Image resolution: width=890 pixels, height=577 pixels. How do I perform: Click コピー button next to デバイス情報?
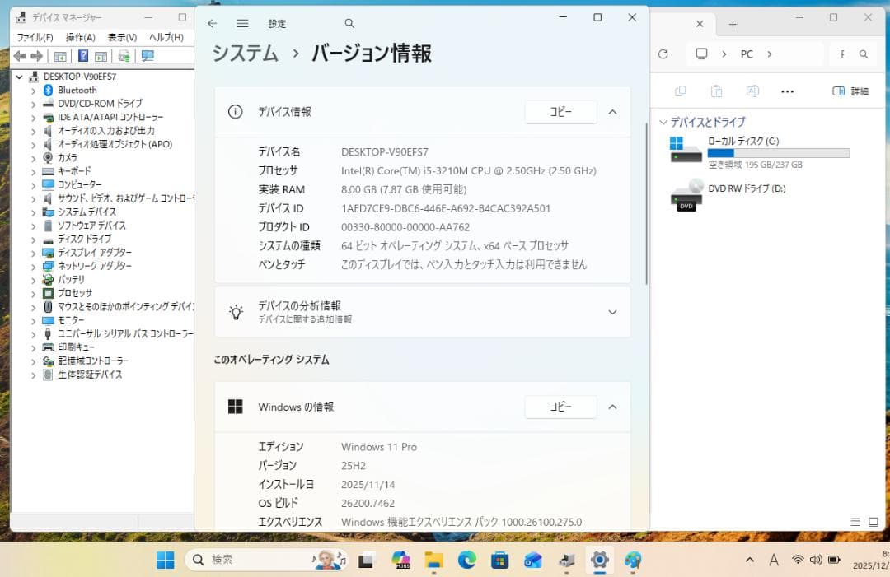pos(560,111)
